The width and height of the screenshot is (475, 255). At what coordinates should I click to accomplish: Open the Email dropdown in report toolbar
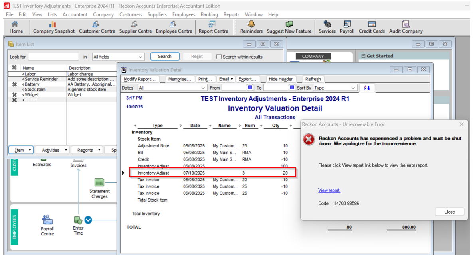point(226,79)
